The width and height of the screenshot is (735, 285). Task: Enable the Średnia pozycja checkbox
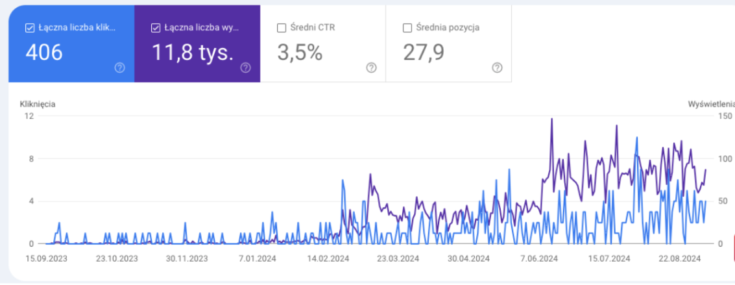pos(407,28)
